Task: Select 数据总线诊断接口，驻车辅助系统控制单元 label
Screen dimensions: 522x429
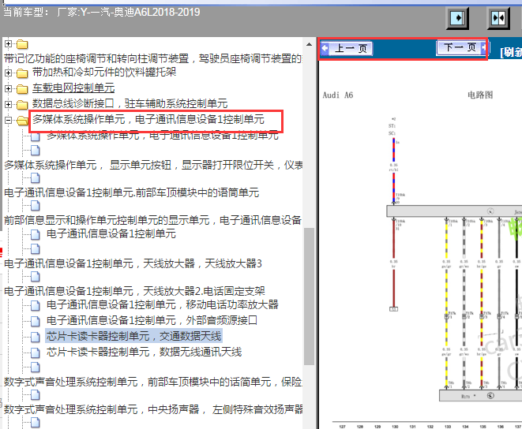Action: pyautogui.click(x=130, y=104)
